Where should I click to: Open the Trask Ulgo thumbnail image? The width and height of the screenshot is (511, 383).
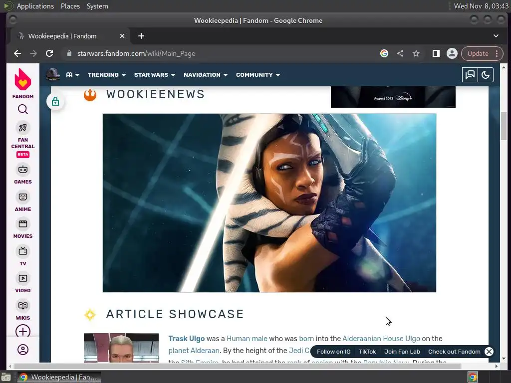tap(121, 348)
